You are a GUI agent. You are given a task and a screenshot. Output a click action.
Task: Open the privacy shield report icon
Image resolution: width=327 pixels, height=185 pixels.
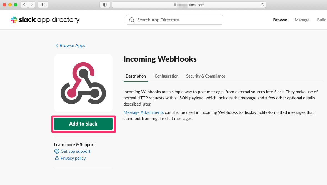105,5
